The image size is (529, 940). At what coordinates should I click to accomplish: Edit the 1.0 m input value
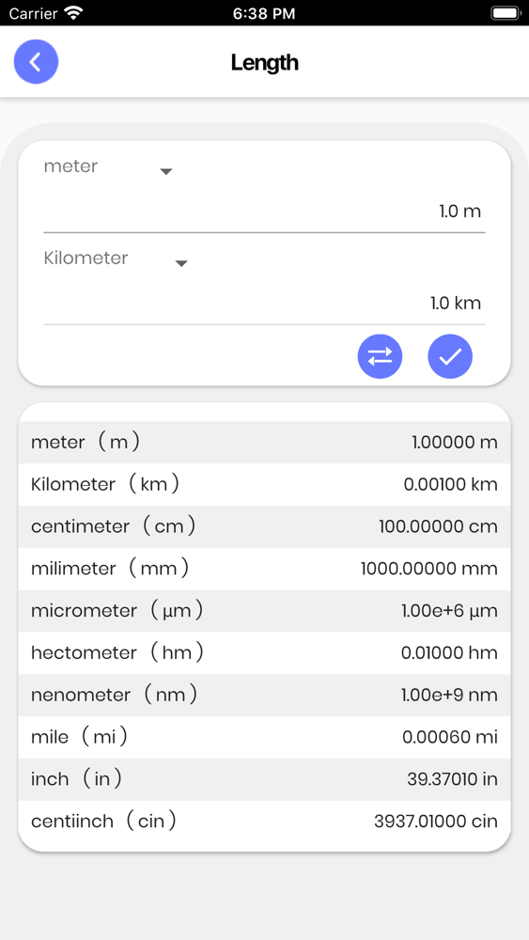point(264,211)
